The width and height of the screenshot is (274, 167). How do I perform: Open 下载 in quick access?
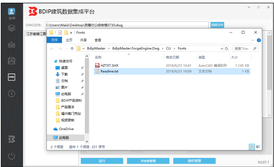pyautogui.click(x=64, y=74)
